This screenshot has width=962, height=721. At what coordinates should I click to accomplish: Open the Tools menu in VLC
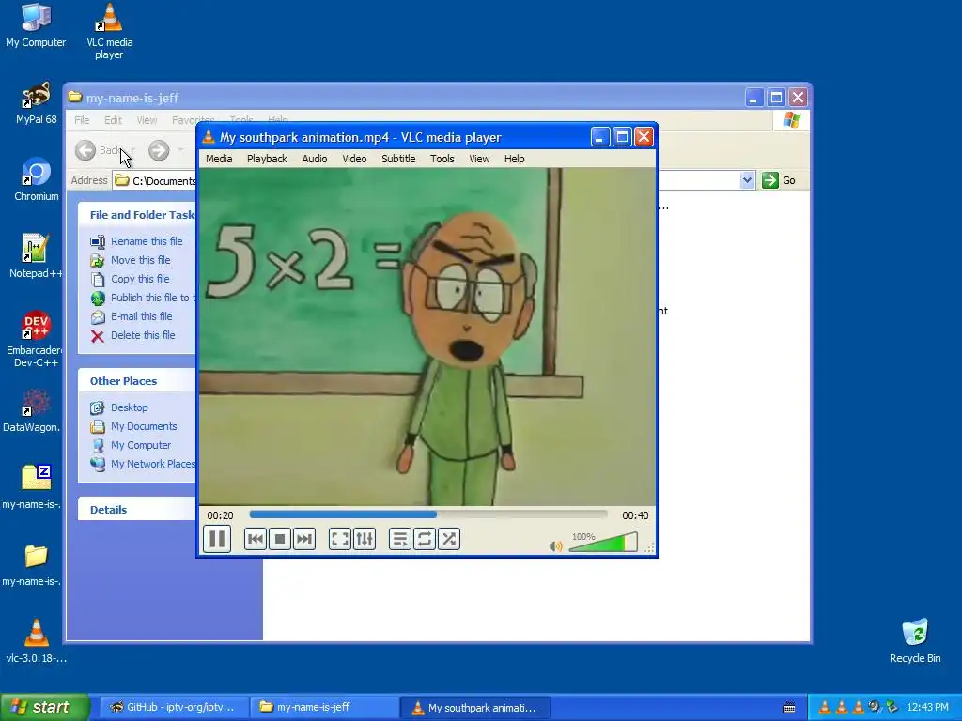(442, 159)
